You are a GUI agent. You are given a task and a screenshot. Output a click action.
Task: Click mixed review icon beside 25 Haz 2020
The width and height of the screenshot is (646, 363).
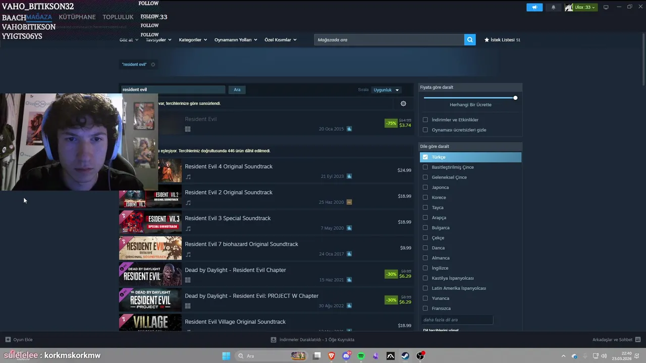(x=349, y=202)
